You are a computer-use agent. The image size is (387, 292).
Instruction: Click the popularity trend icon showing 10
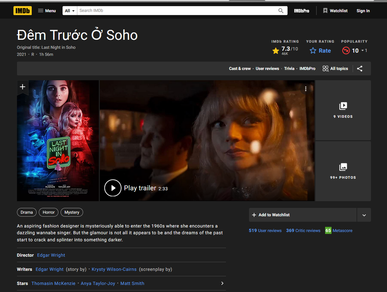click(346, 51)
